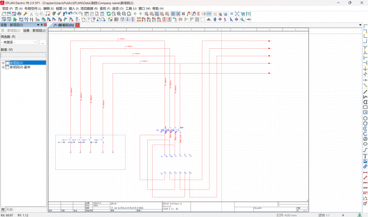This screenshot has height=217, width=368.
Task: Toggle the grid display toolbar button
Action: pyautogui.click(x=173, y=14)
